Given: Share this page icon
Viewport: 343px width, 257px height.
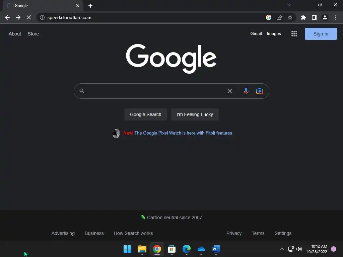Looking at the screenshot, I should point(279,17).
